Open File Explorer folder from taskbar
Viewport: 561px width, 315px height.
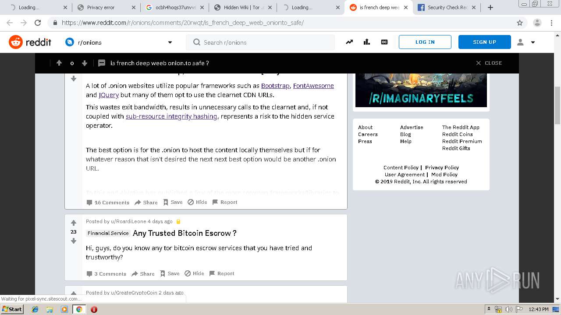[50, 309]
